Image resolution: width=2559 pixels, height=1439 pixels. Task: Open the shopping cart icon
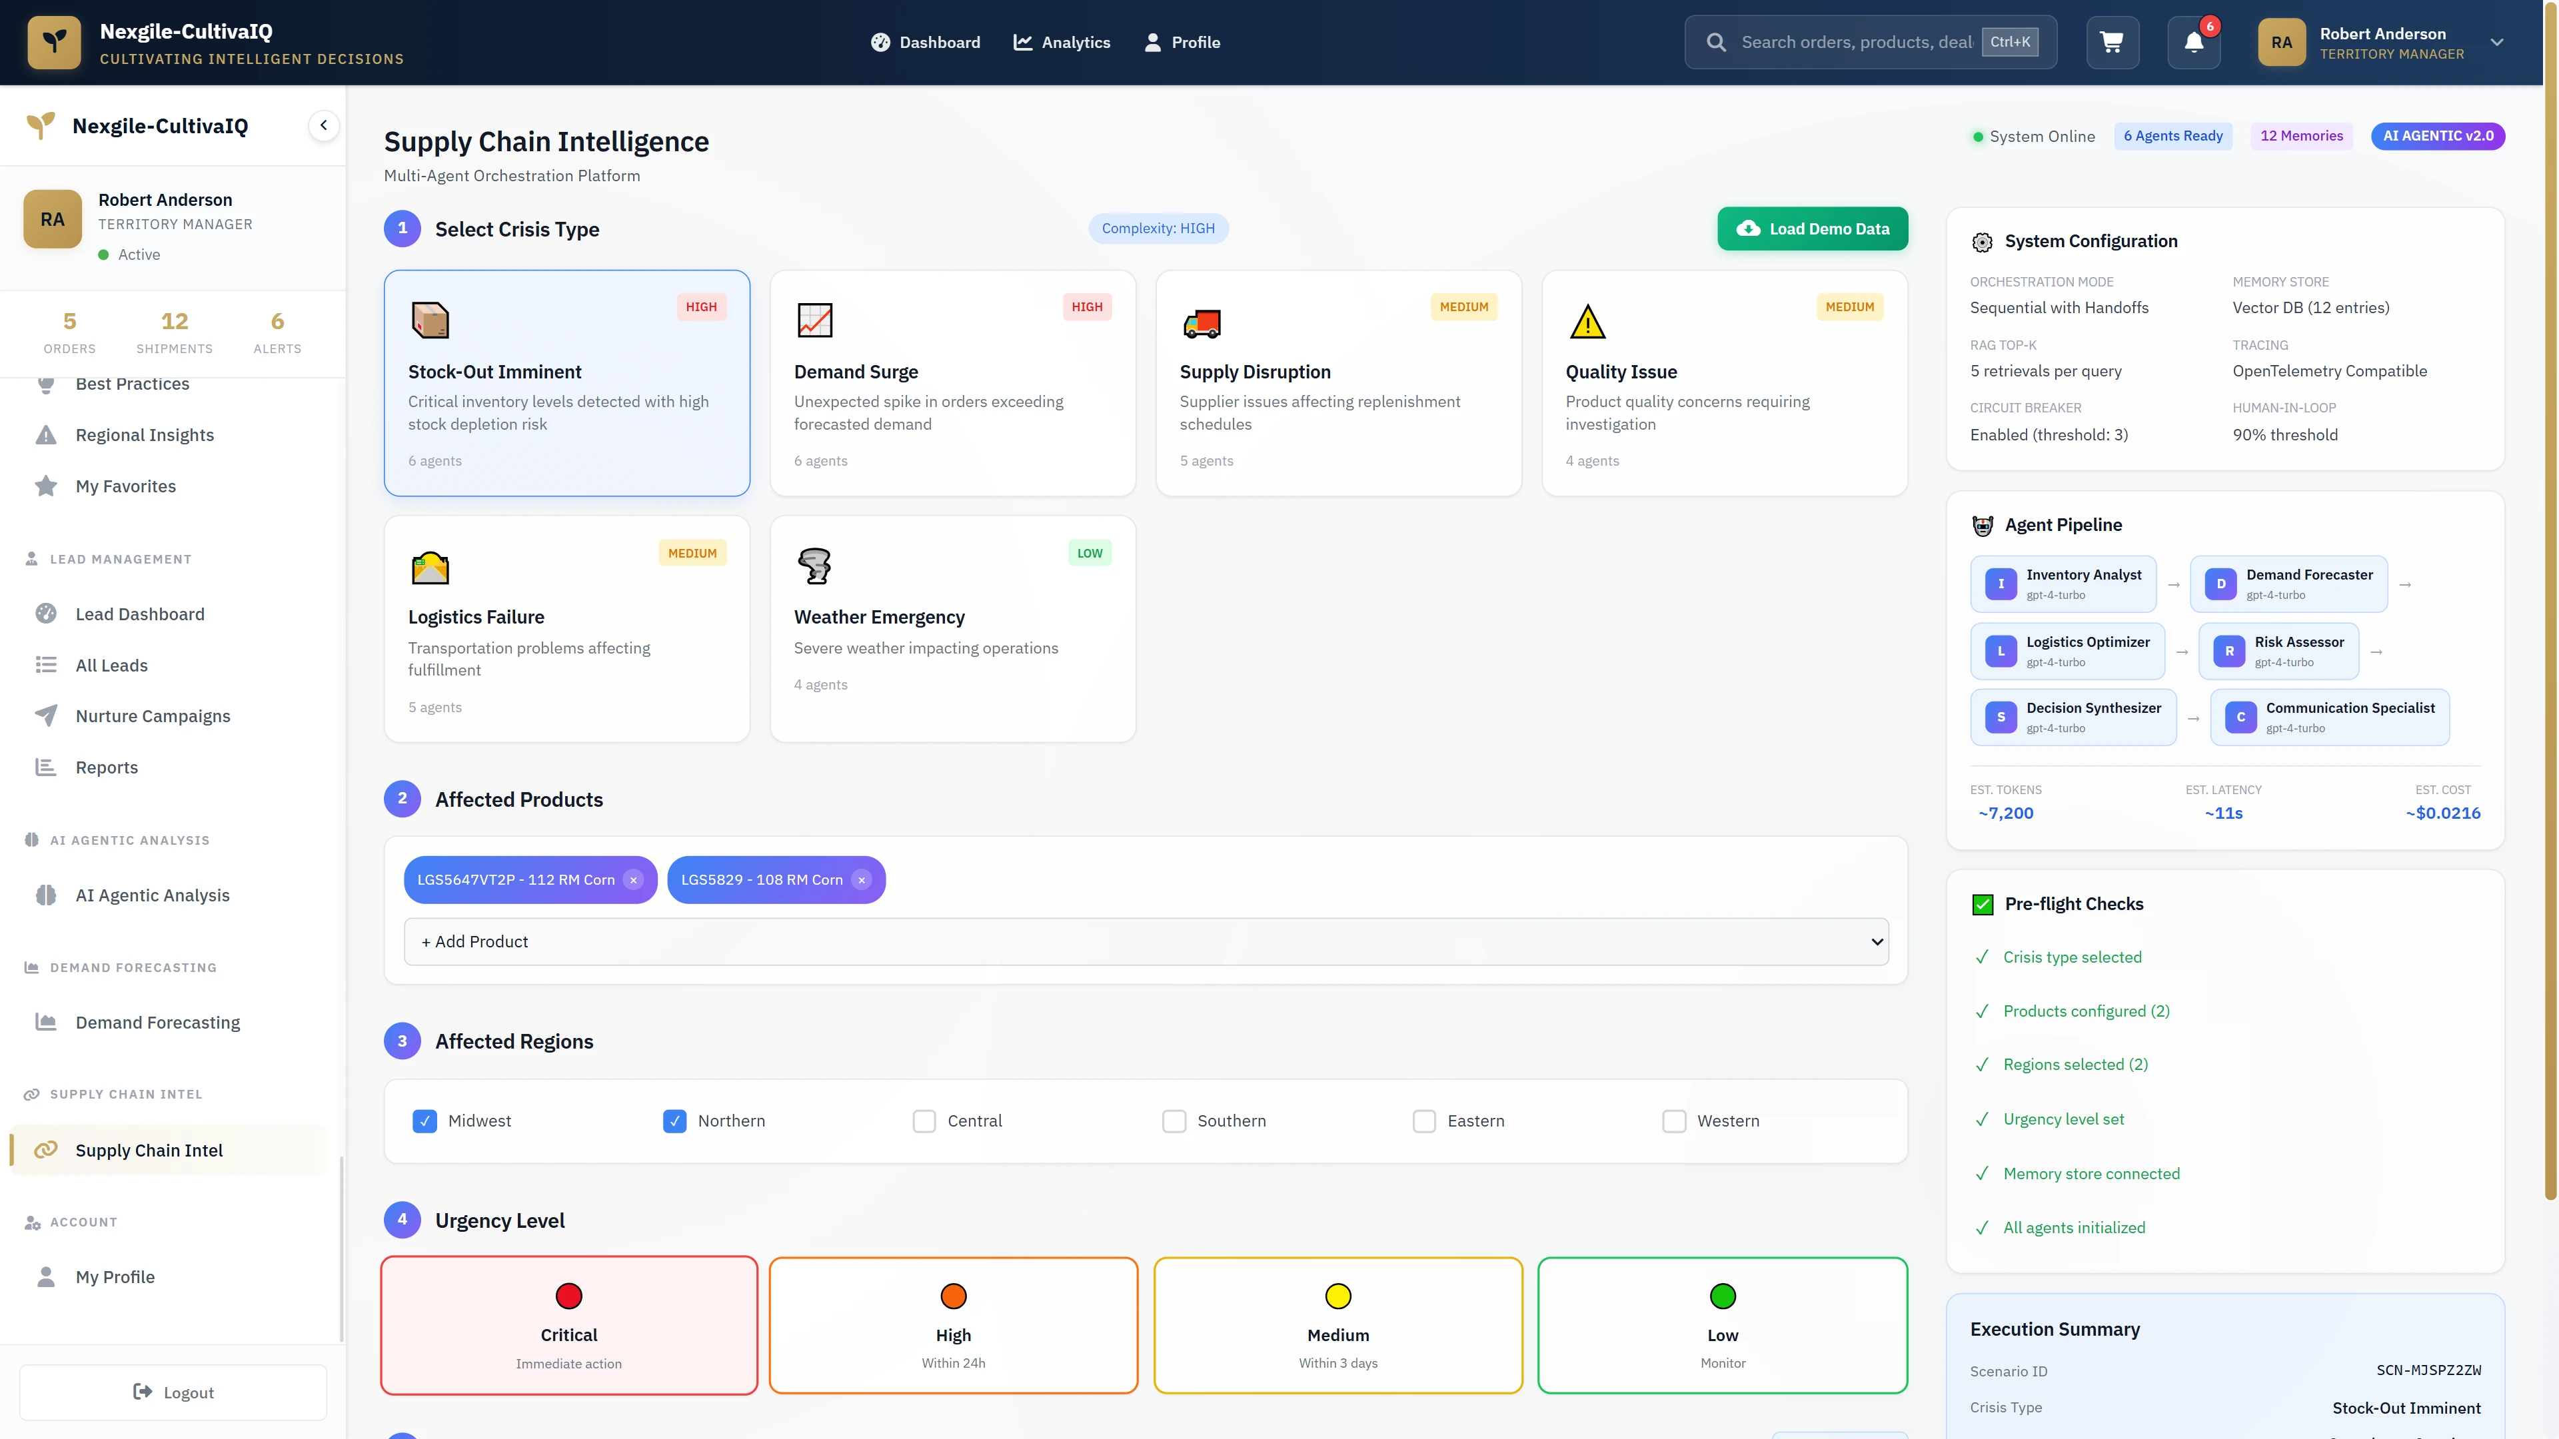[x=2112, y=42]
